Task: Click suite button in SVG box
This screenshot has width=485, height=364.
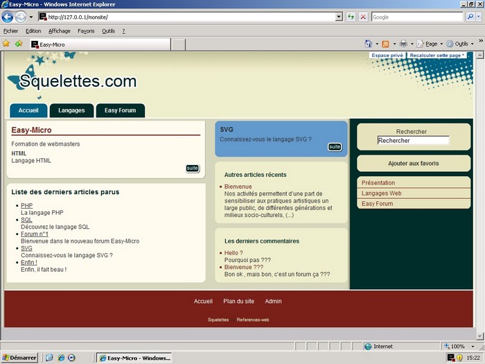Action: point(335,147)
